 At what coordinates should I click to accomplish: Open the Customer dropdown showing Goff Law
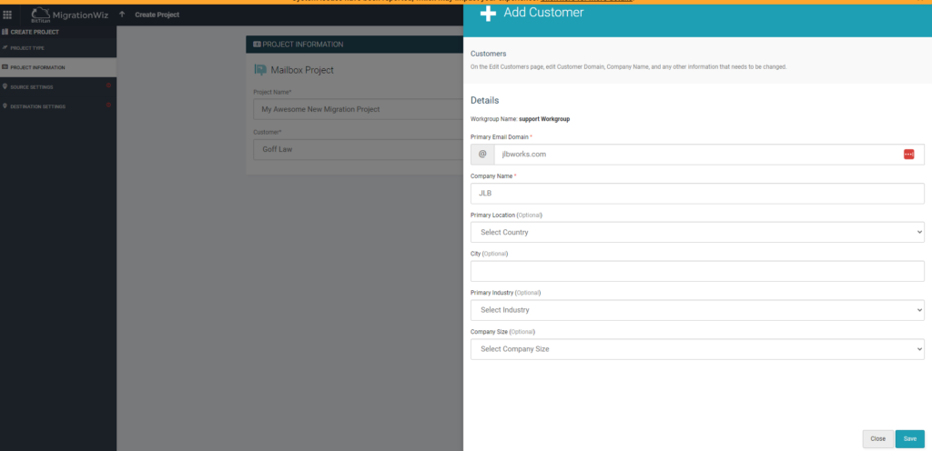355,149
